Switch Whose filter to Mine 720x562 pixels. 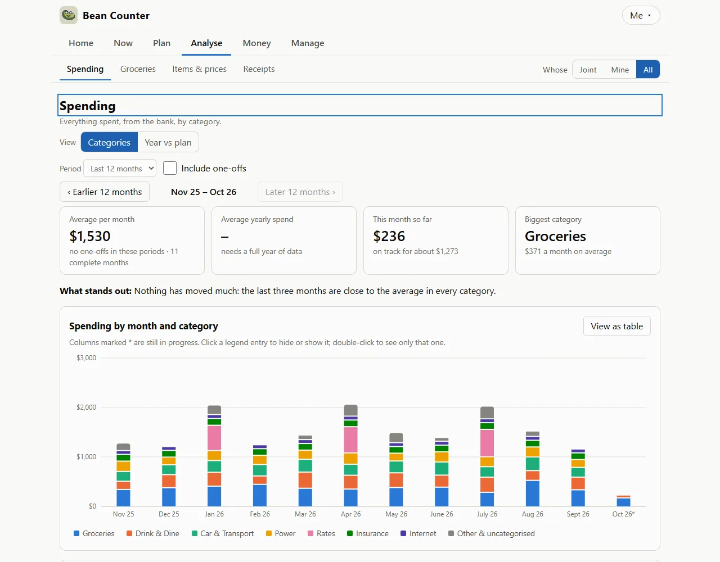point(620,70)
